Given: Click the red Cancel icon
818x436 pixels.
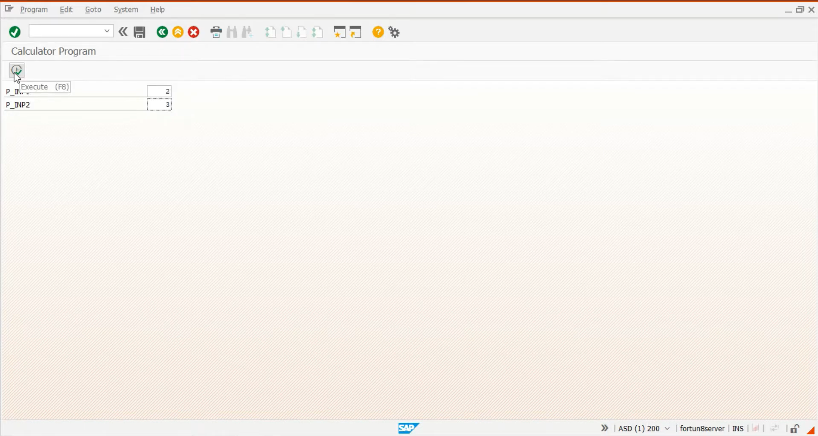Looking at the screenshot, I should 194,32.
